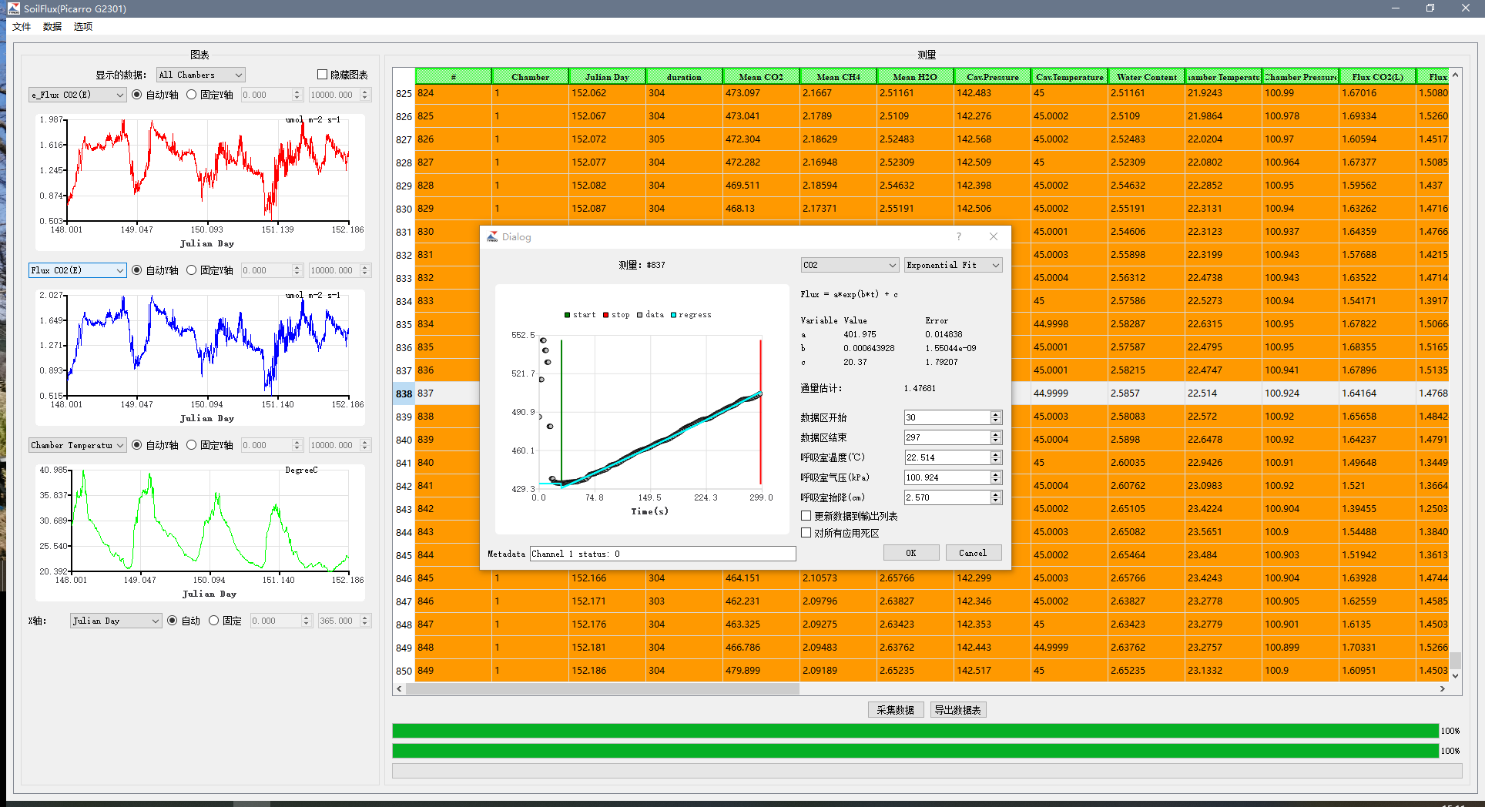The height and width of the screenshot is (807, 1485).
Task: Click up arrow of 数据区开始 spinner
Action: [x=995, y=414]
